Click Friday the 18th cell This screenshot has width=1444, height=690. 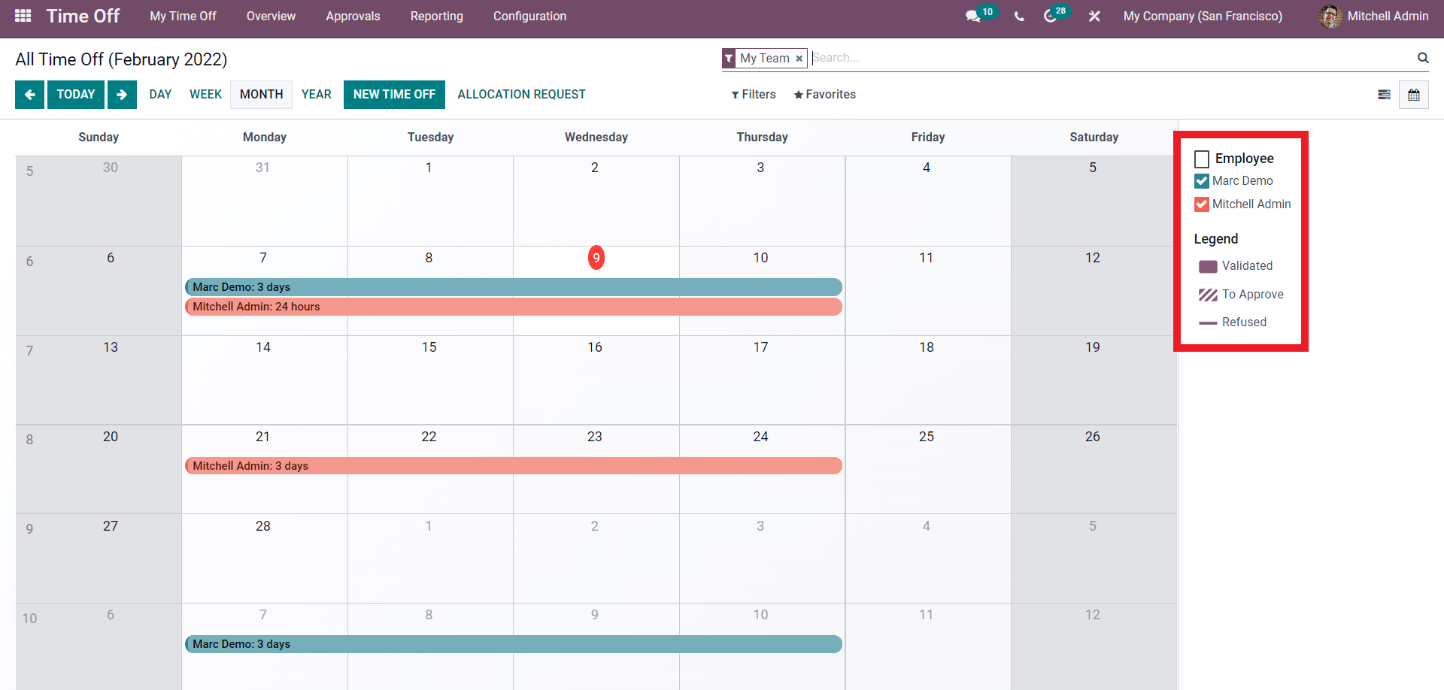927,380
